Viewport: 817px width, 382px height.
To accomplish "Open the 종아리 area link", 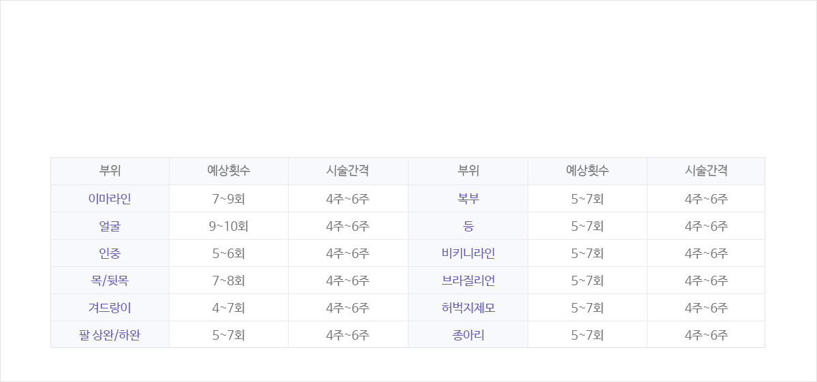I will point(468,335).
